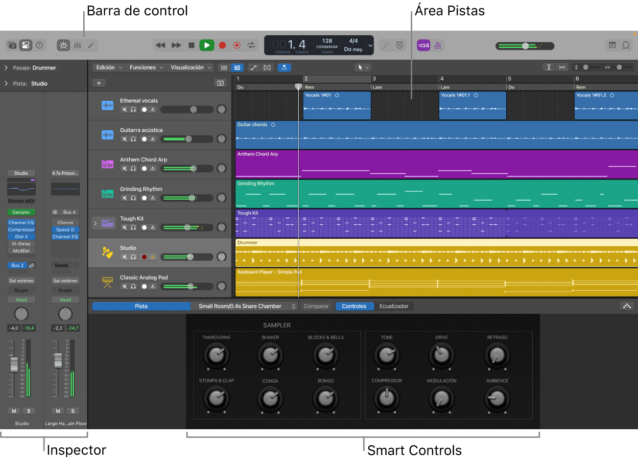Viewport: 638px width, 462px height.
Task: Select the Tuner icon in the toolbar
Action: (386, 45)
